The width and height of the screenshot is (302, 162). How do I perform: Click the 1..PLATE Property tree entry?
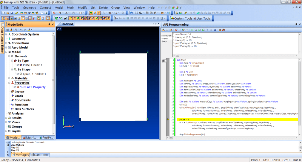pyautogui.click(x=33, y=87)
